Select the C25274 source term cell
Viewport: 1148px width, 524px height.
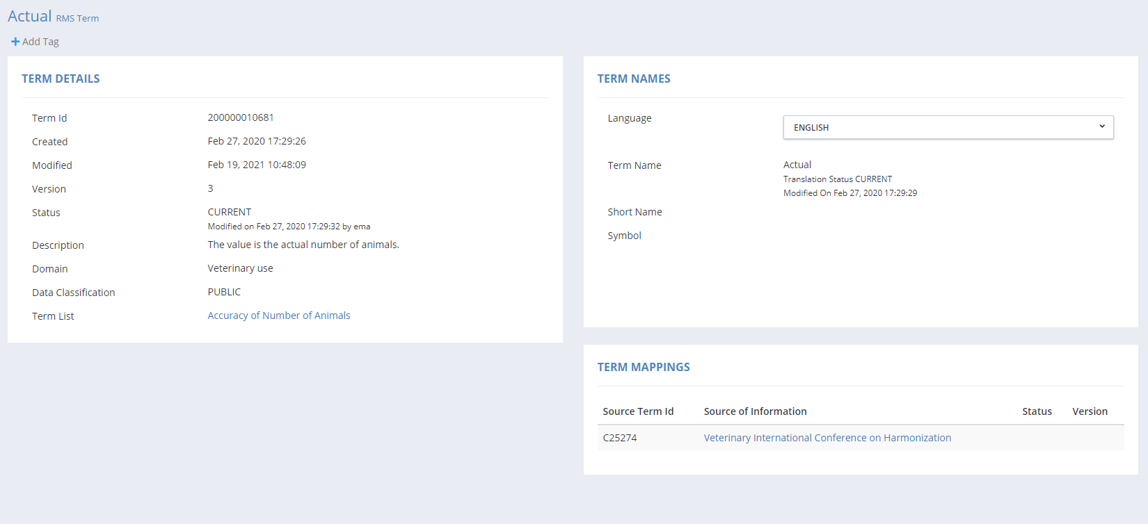coord(620,438)
